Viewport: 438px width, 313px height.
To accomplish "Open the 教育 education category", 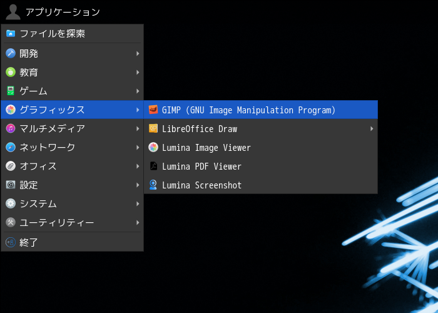I will click(x=73, y=72).
